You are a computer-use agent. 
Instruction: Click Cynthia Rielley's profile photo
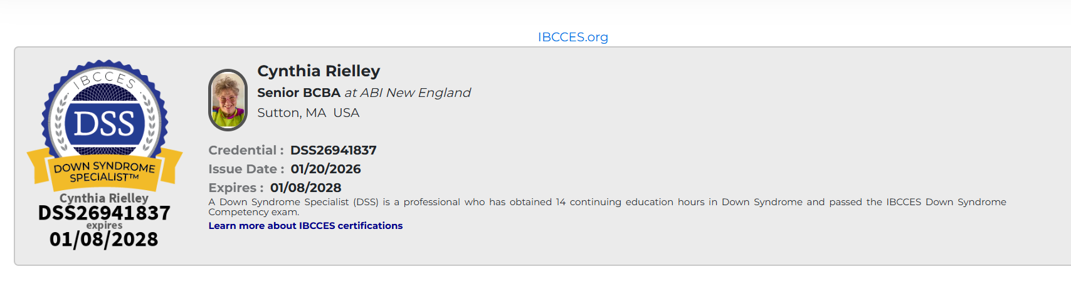[x=228, y=100]
